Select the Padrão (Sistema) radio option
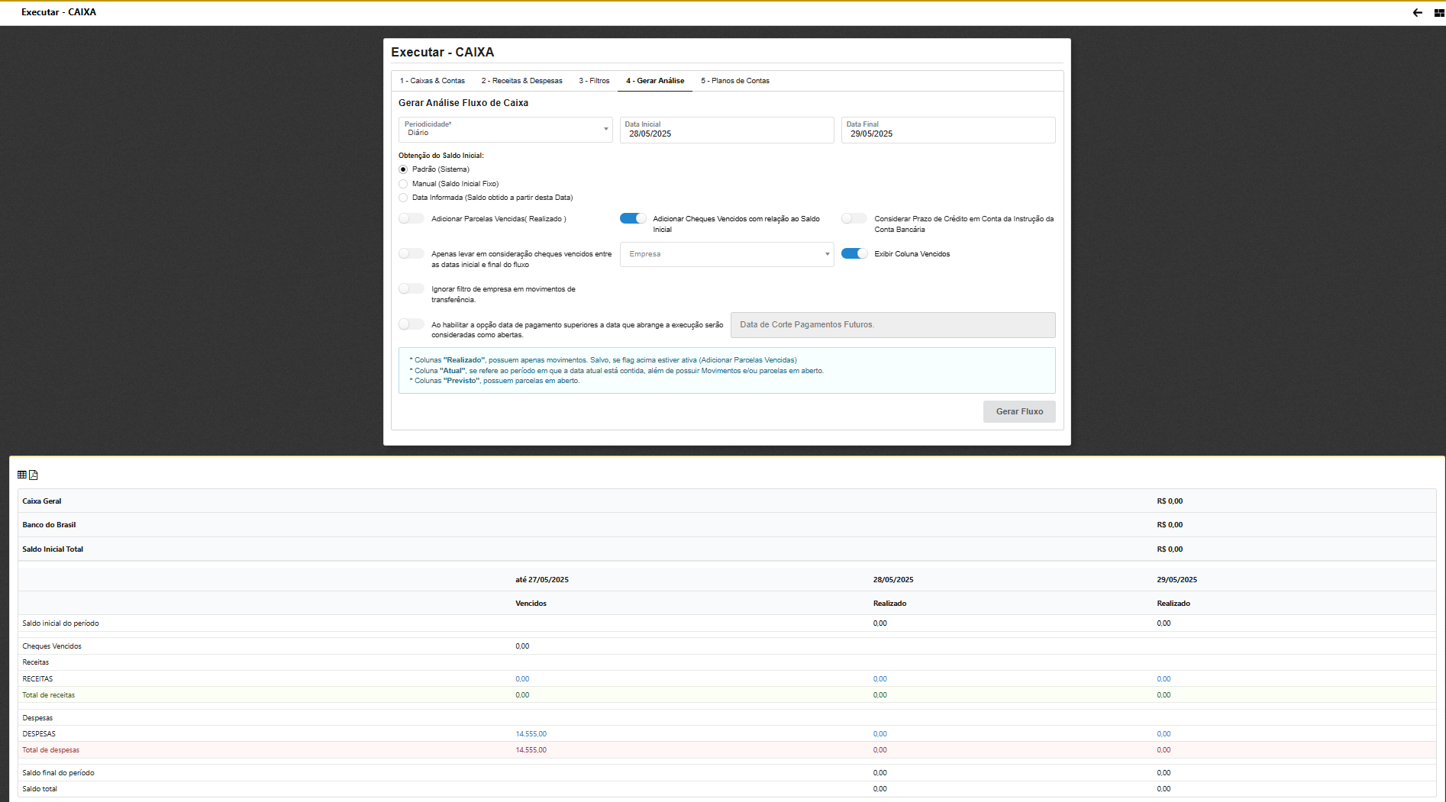 coord(403,169)
